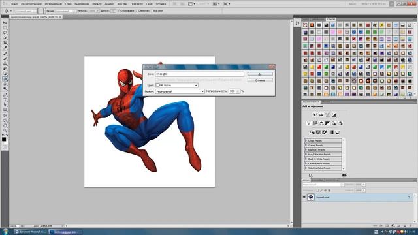
Task: Toggle Quick Mask mode at toolbar bottom
Action: [5, 146]
